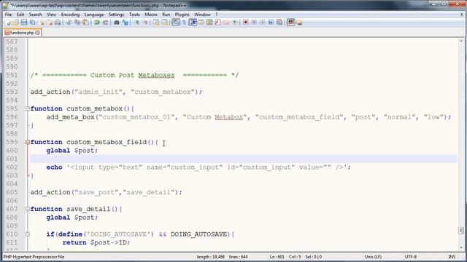The width and height of the screenshot is (467, 262).
Task: Collapse the custom_metabox_field fold on line 599
Action: [28, 143]
